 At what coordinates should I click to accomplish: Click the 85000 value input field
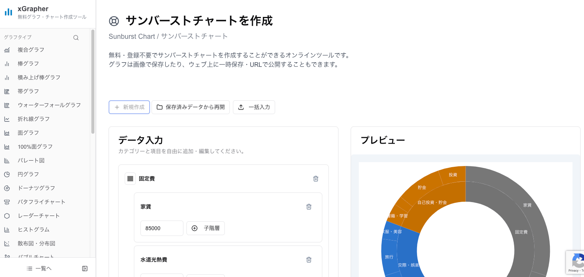click(x=162, y=228)
